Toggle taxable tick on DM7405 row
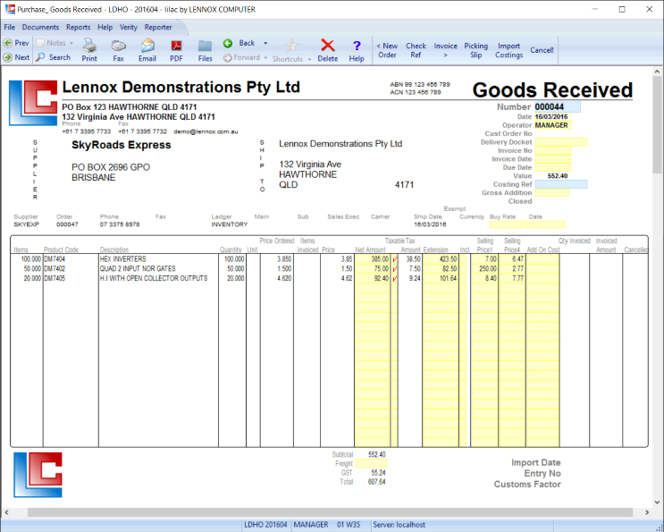Screen dimensions: 664x532 pos(394,278)
